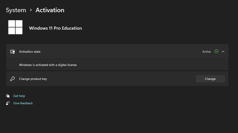Image resolution: width=238 pixels, height=133 pixels.
Task: Click the Windows logo icon
Action: [x=15, y=27]
